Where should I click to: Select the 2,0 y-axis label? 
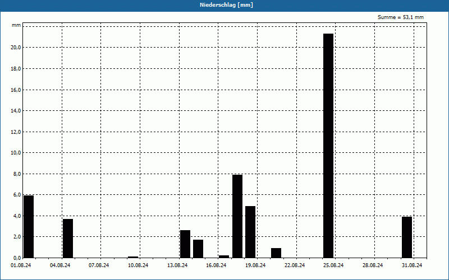[x=17, y=236]
